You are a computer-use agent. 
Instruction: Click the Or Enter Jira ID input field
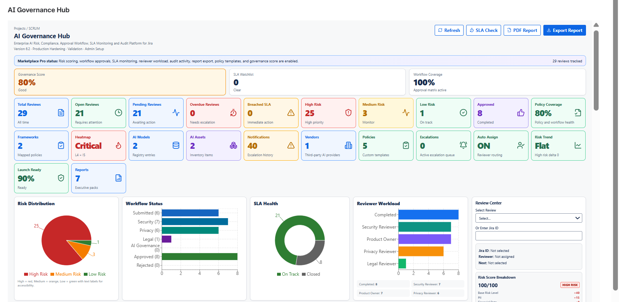[529, 236]
